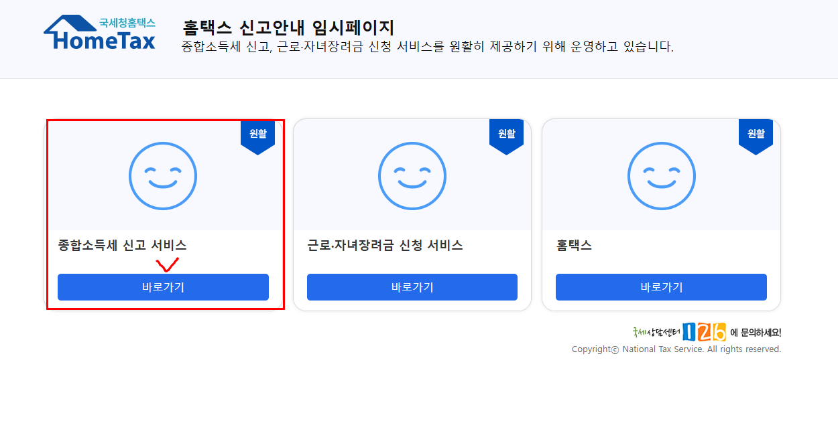This screenshot has width=838, height=423.
Task: Open 바로가기 for 근로·자녀장려금 신청 서비스
Action: pyautogui.click(x=412, y=286)
